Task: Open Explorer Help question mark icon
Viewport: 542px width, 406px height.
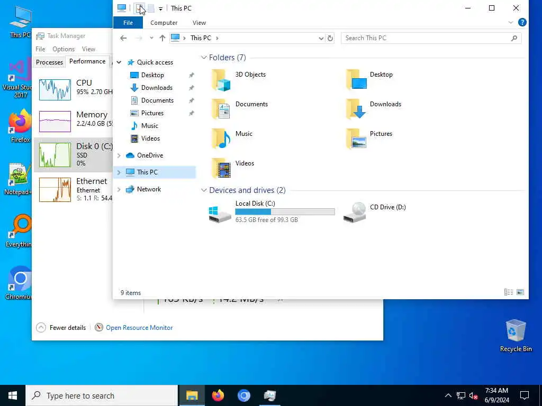Action: (522, 22)
